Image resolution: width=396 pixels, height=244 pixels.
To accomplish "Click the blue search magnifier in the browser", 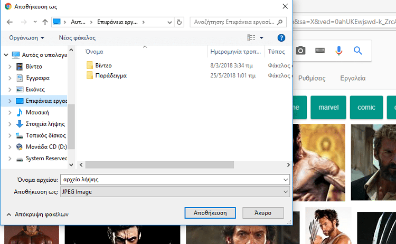I will pyautogui.click(x=358, y=51).
